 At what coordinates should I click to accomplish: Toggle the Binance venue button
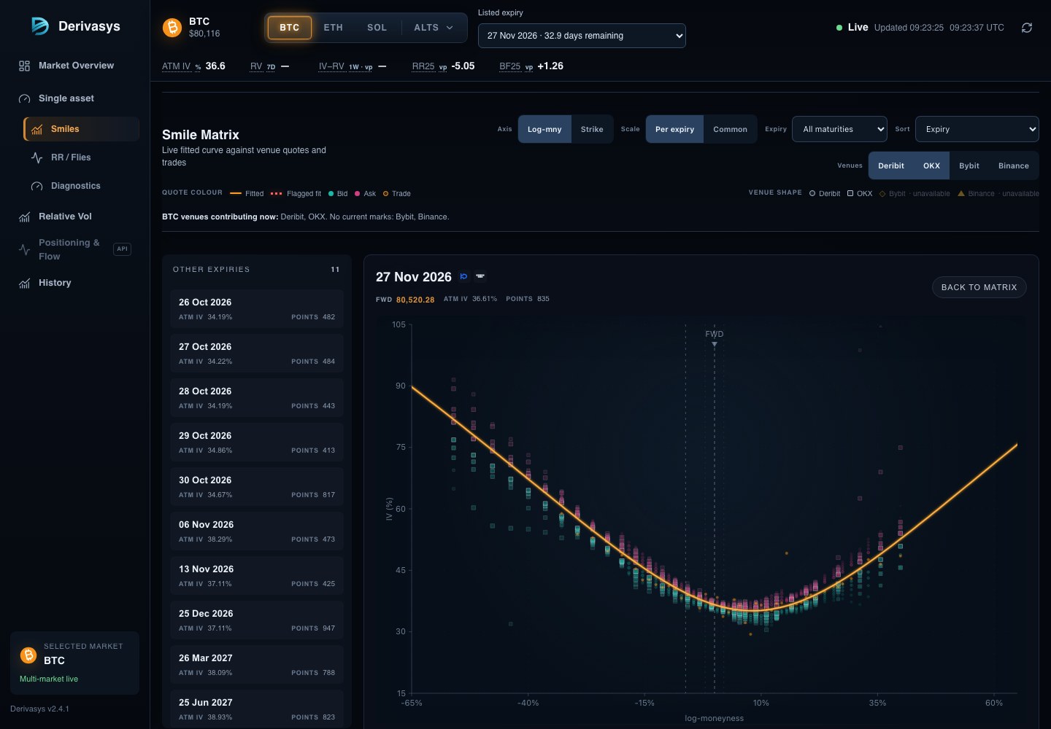(x=1014, y=165)
